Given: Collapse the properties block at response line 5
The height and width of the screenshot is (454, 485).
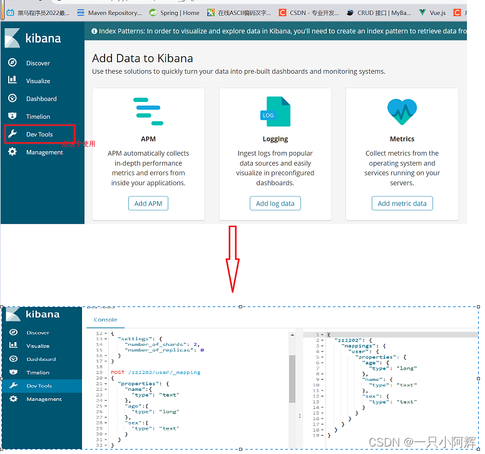Looking at the screenshot, I should pos(322,357).
